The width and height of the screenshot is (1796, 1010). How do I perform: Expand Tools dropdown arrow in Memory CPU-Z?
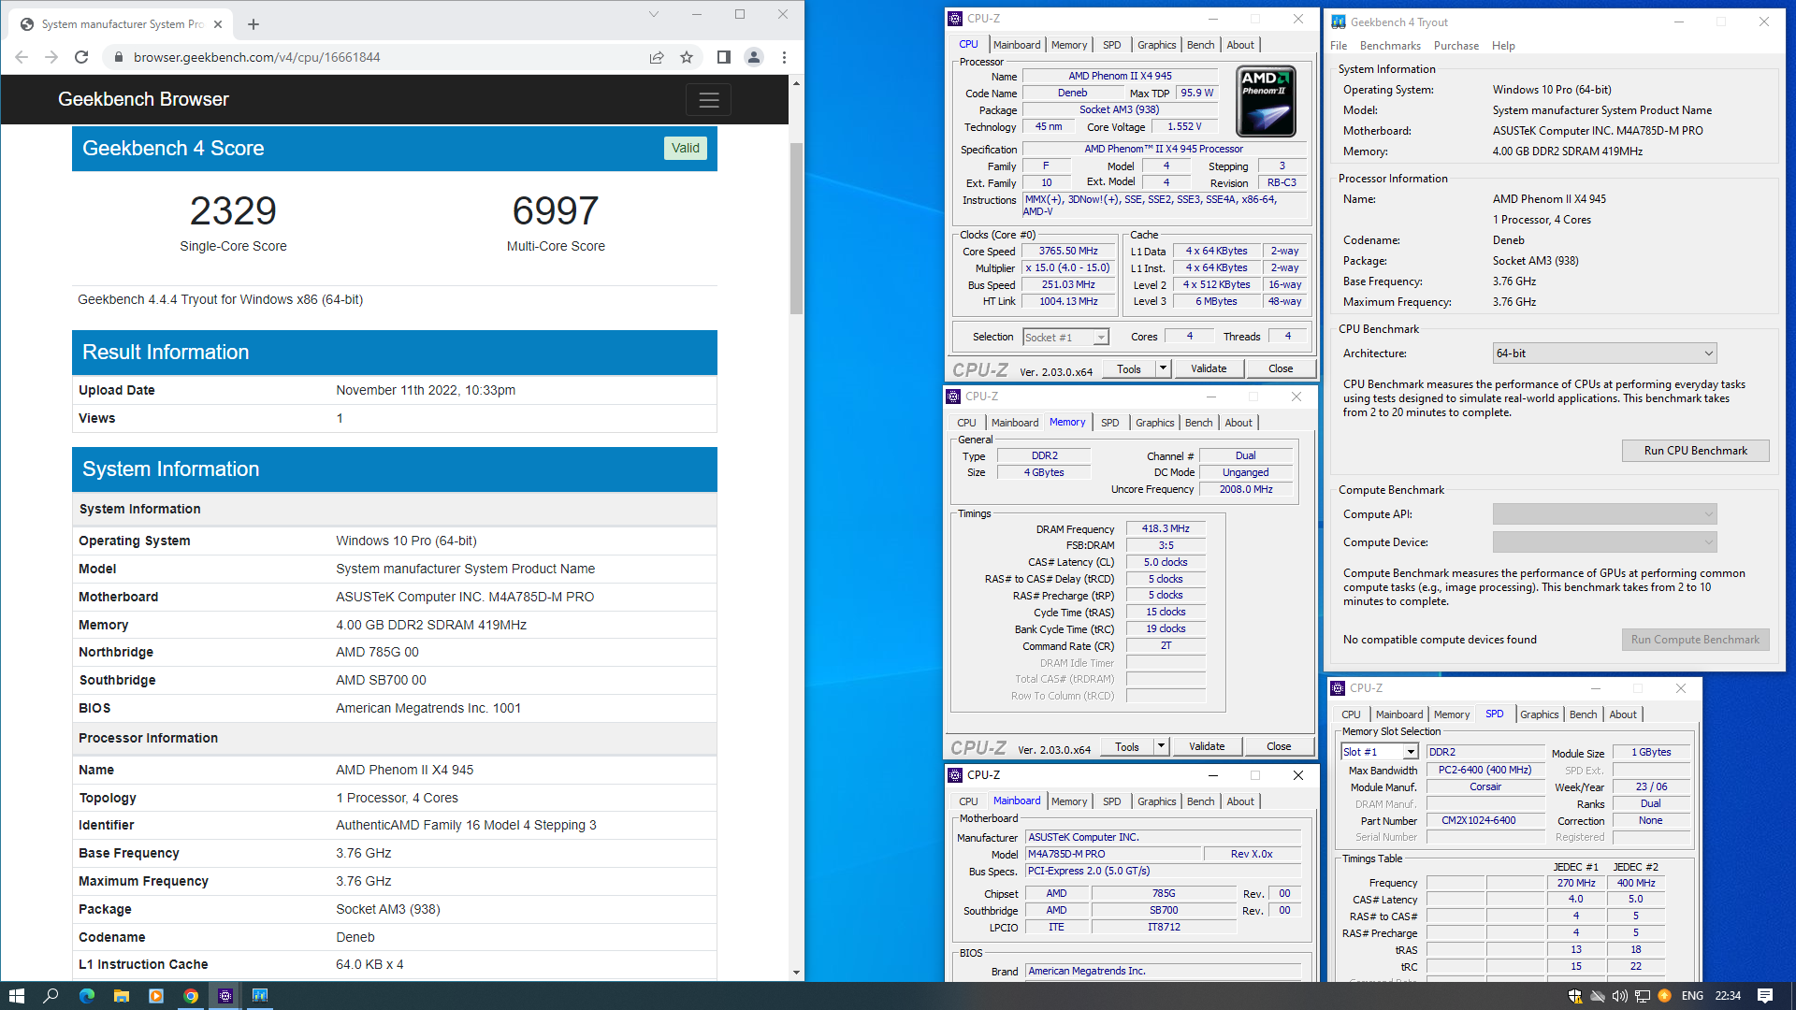[1161, 746]
